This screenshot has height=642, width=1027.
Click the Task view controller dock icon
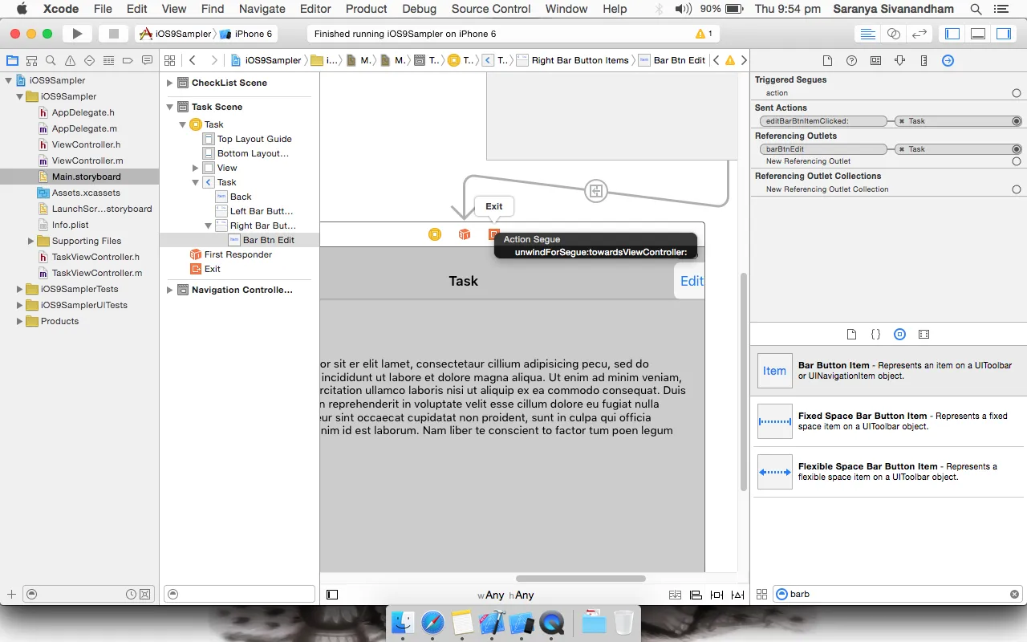[x=435, y=234]
